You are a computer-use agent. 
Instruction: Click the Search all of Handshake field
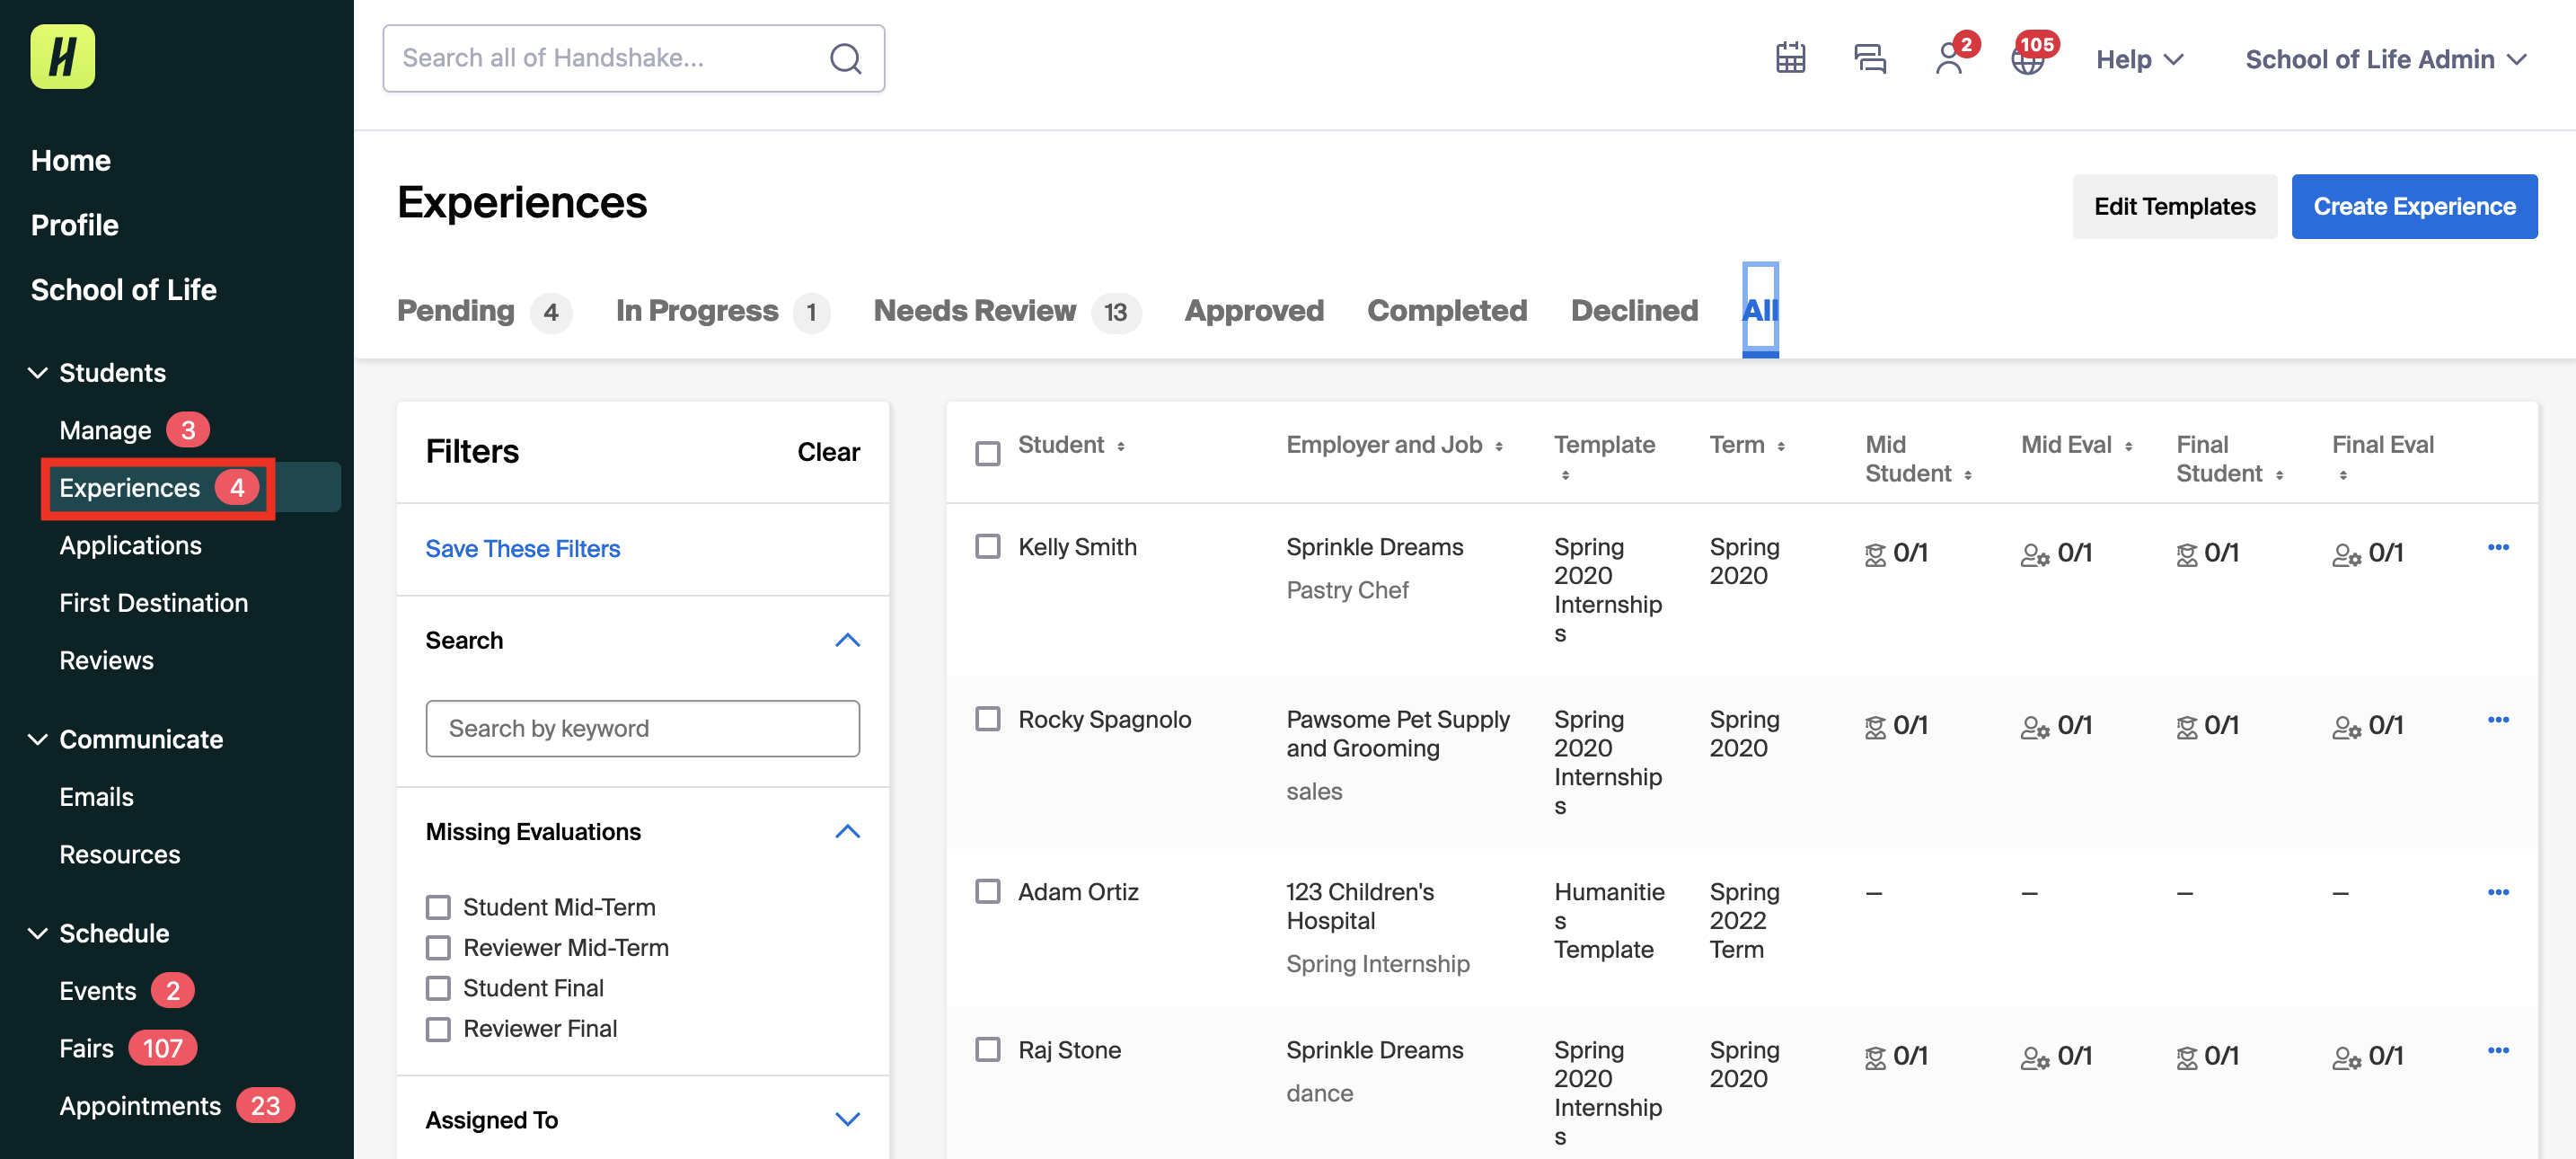coord(633,58)
